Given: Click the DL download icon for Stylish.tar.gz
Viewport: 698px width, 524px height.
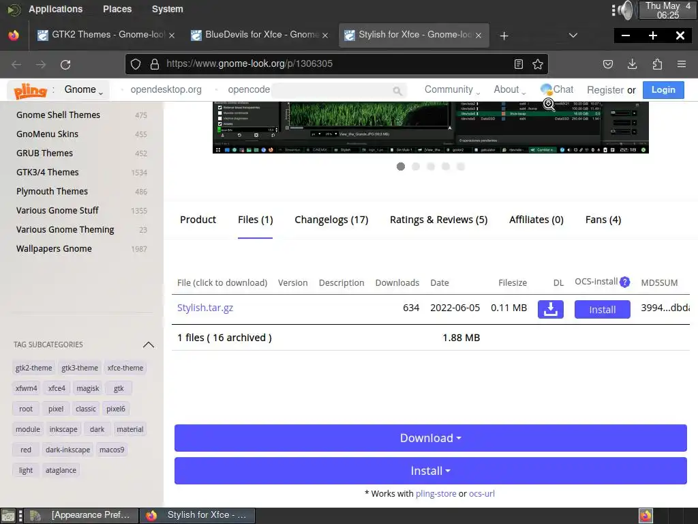Looking at the screenshot, I should [551, 309].
